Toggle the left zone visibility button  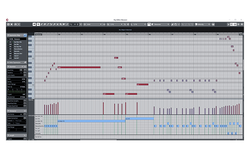click(232, 24)
